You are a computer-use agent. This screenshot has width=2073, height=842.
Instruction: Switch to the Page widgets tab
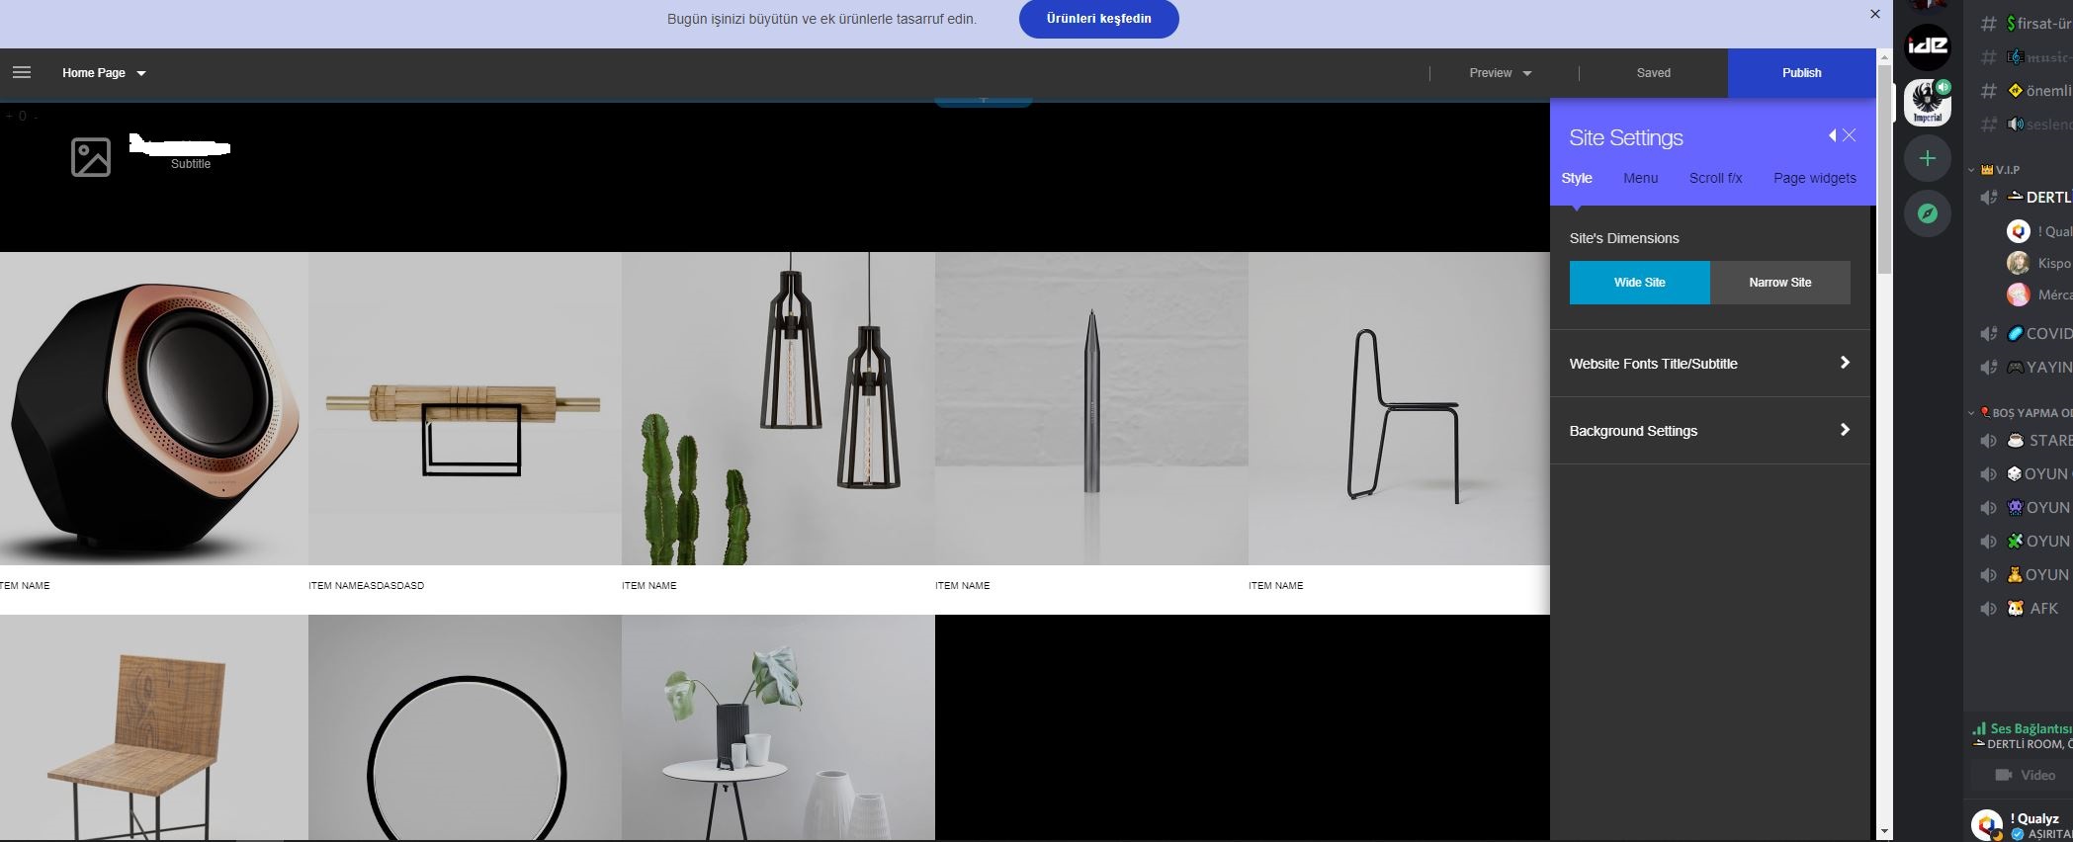click(1814, 178)
